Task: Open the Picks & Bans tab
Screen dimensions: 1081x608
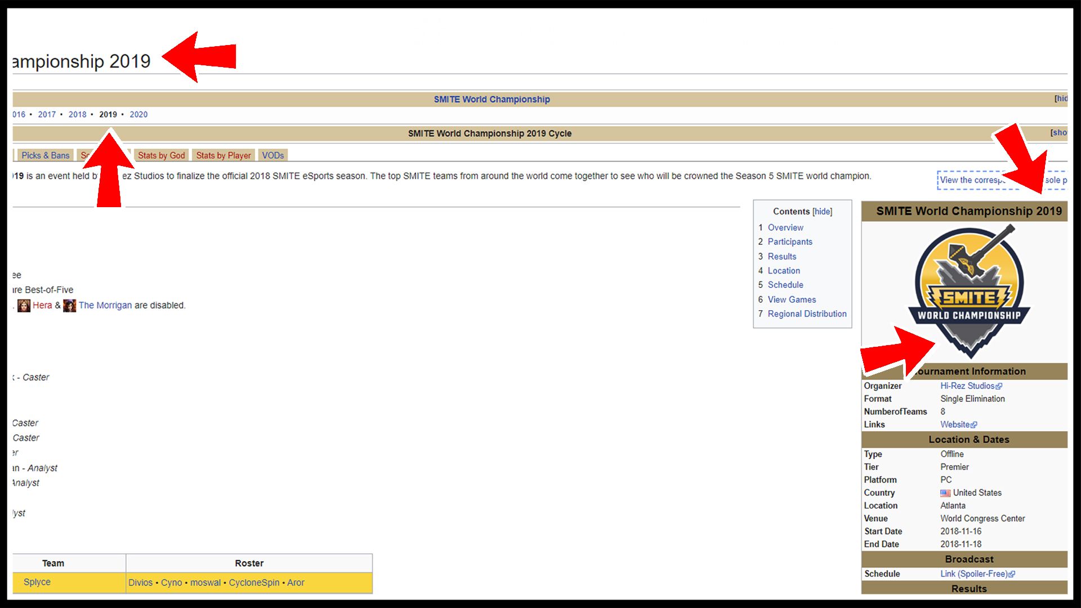Action: point(46,155)
